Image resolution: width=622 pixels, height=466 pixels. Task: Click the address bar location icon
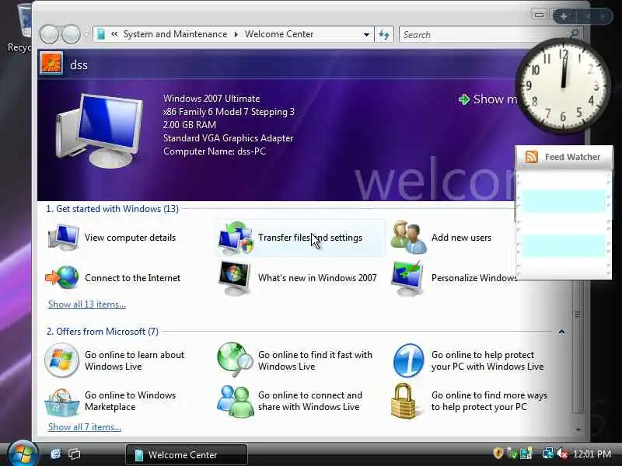[101, 34]
